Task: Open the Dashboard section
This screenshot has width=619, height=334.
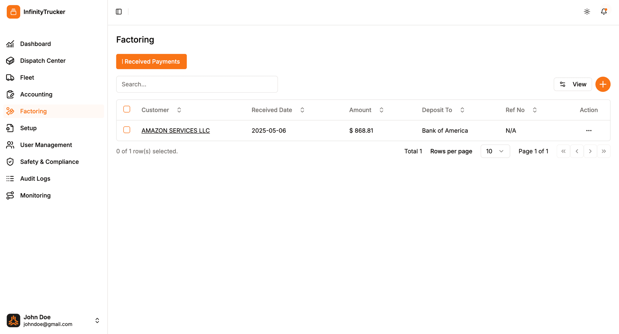Action: 35,44
